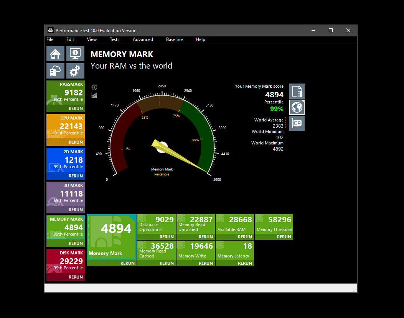Click the Memory Read Cached 36528 result
This screenshot has height=318, width=404.
(157, 250)
